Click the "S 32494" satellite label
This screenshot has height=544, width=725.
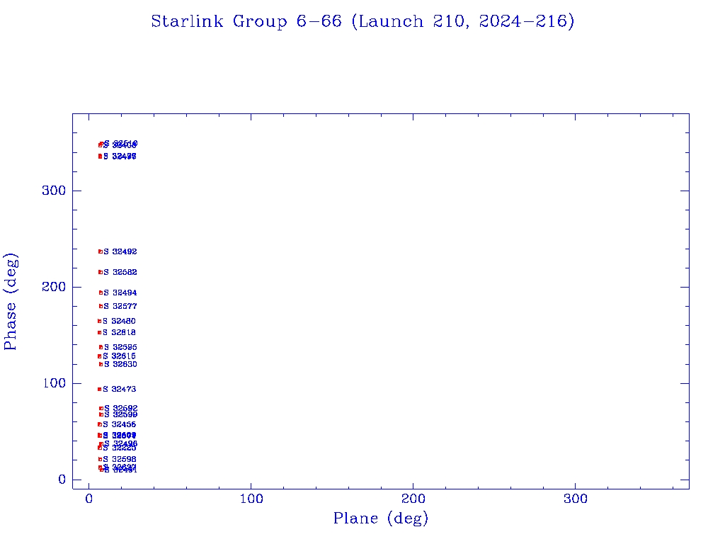tap(120, 293)
